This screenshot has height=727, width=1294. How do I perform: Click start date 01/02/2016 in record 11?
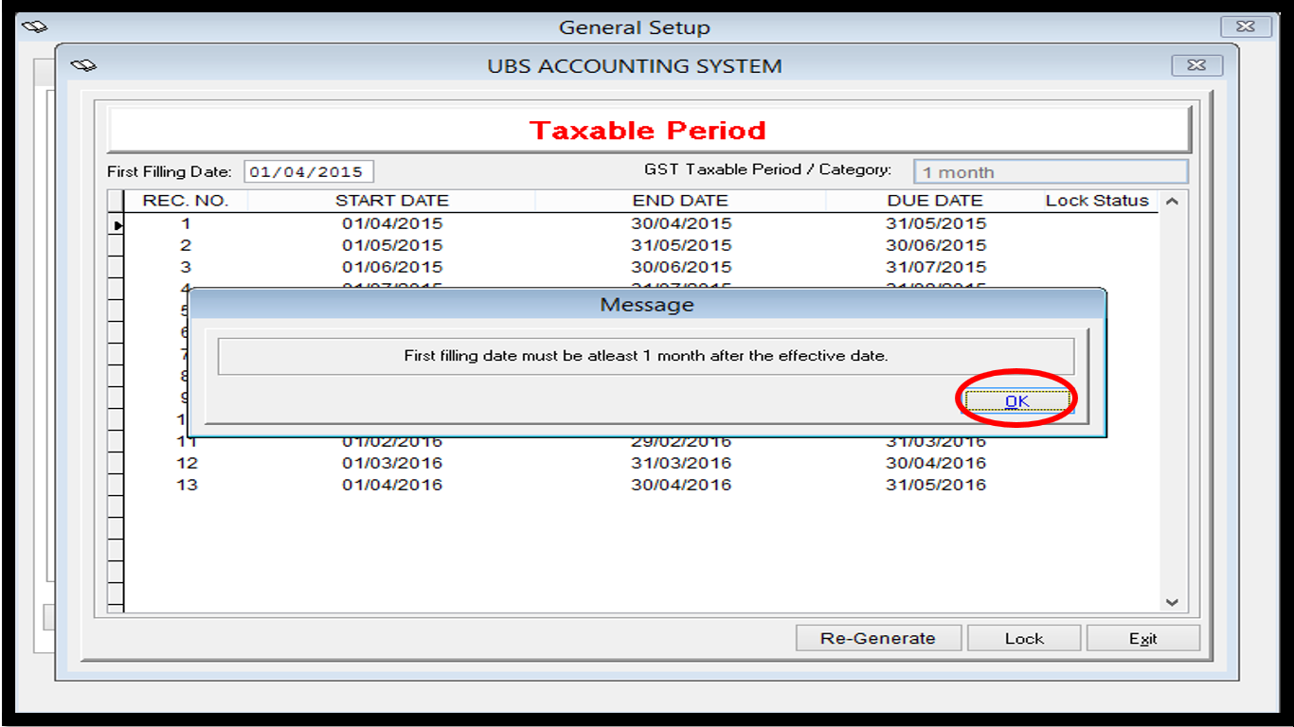click(x=392, y=442)
